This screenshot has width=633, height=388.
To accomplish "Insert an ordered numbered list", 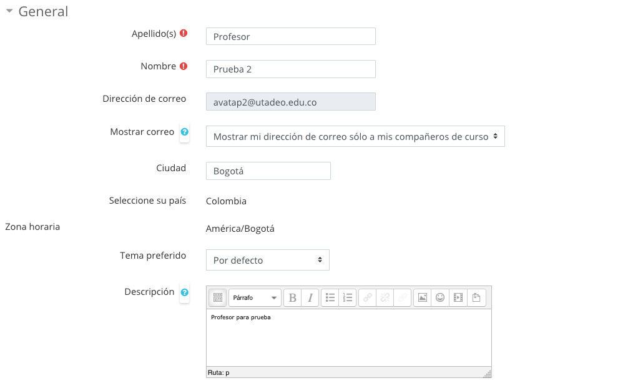I will (x=347, y=298).
